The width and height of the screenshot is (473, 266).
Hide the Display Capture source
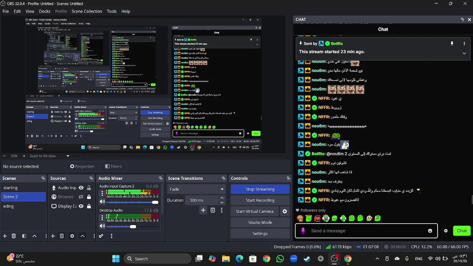coord(81,206)
